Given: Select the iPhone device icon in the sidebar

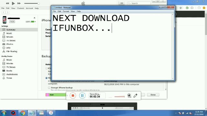Looking at the screenshot, I should [x=5, y=20].
